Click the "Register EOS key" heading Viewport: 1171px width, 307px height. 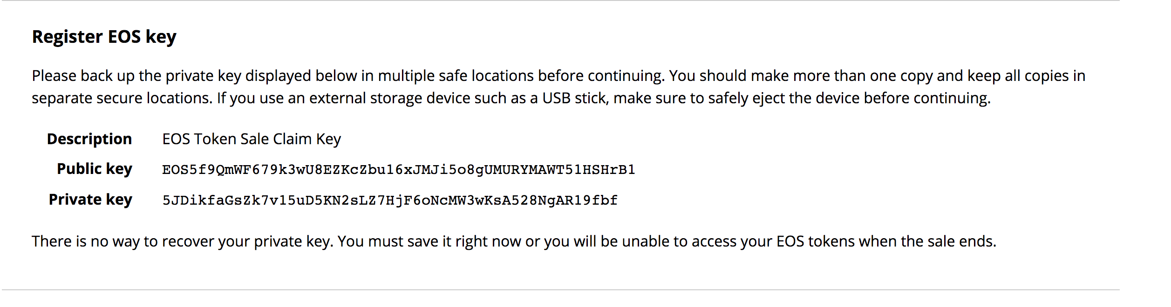[104, 37]
